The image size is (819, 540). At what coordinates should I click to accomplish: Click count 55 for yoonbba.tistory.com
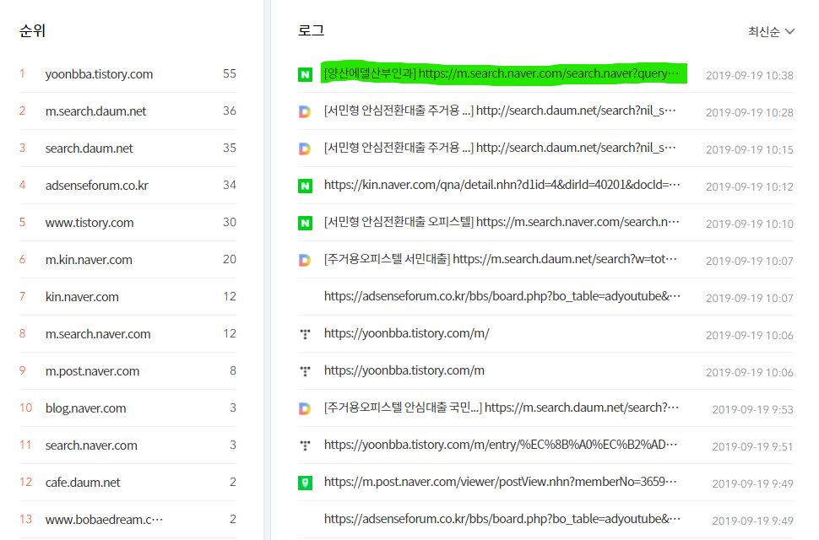click(x=230, y=73)
